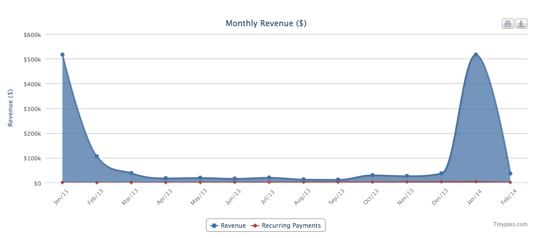The image size is (546, 238).
Task: Click the print chart icon
Action: (x=507, y=24)
